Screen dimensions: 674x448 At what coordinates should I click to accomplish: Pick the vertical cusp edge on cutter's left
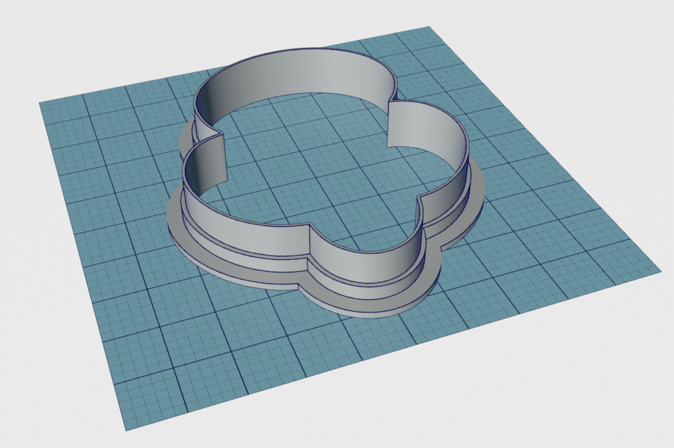(222, 156)
